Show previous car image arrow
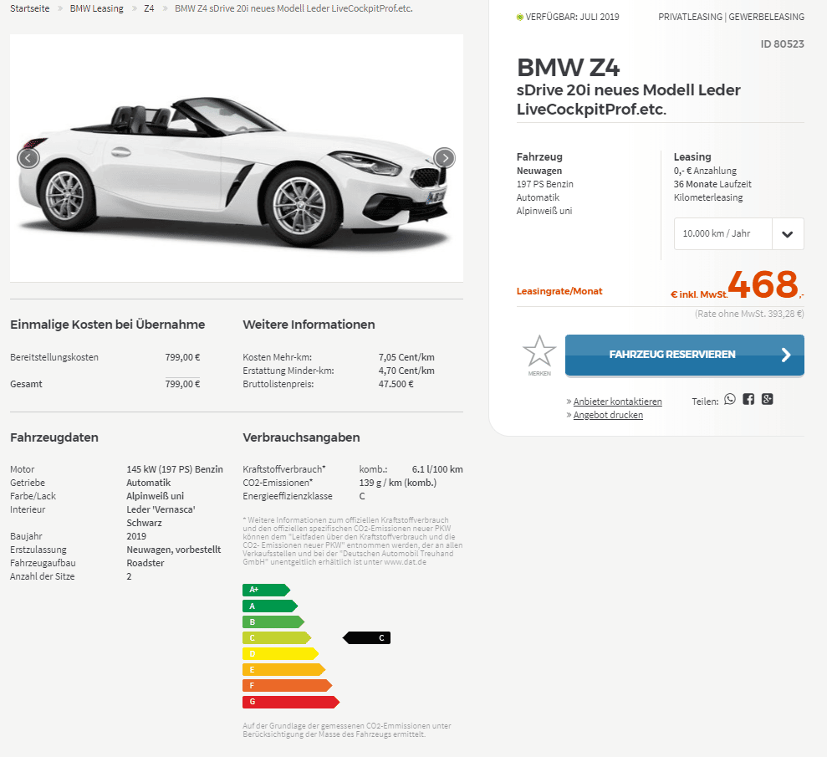The width and height of the screenshot is (827, 757). tap(28, 158)
